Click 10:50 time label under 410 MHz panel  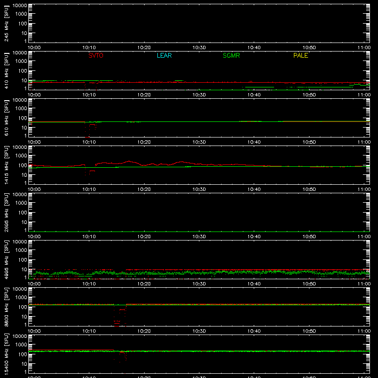point(309,95)
